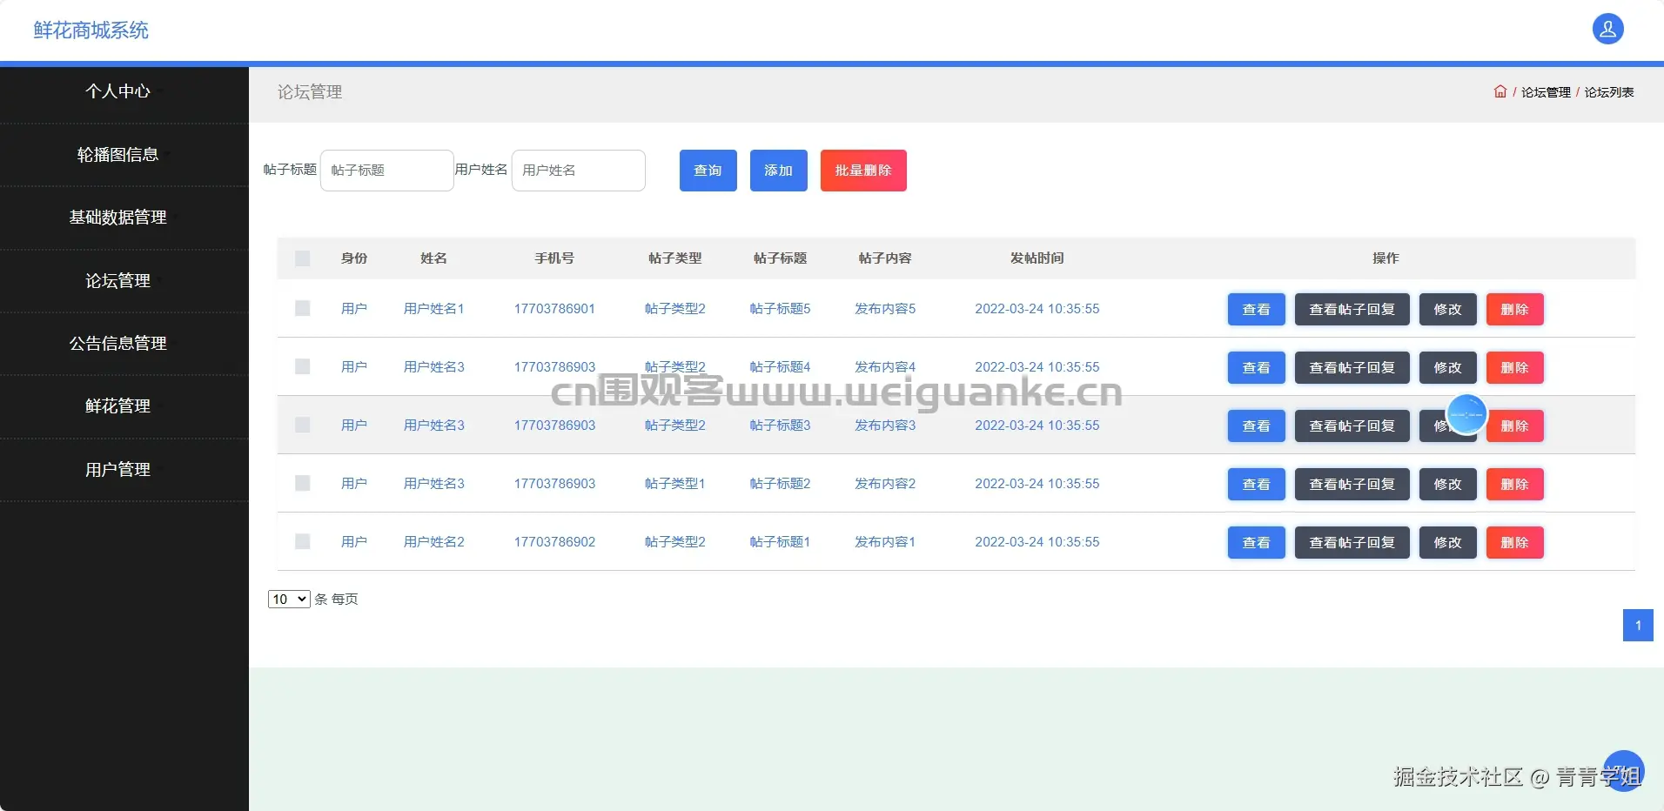Click 删除 on the 帖子标题2 row
Screen dimensions: 1664x811
[1515, 484]
